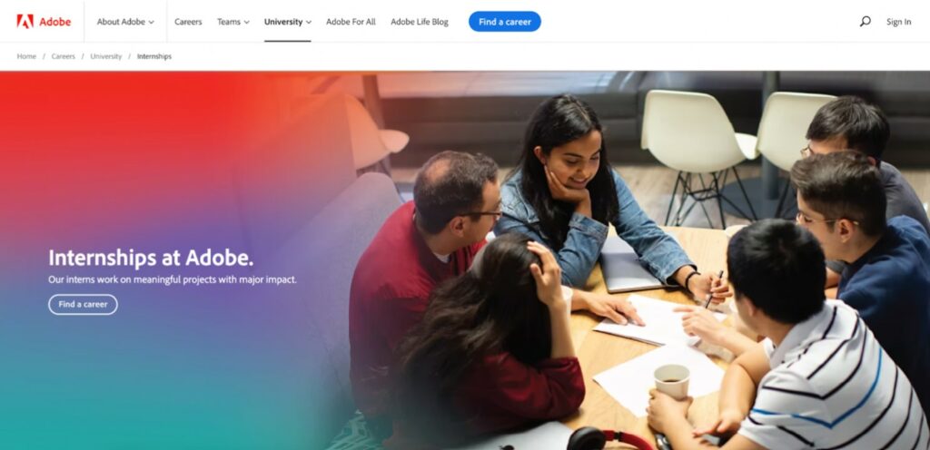Open Adobe For All page
Viewport: 930px width, 450px height.
pos(351,22)
